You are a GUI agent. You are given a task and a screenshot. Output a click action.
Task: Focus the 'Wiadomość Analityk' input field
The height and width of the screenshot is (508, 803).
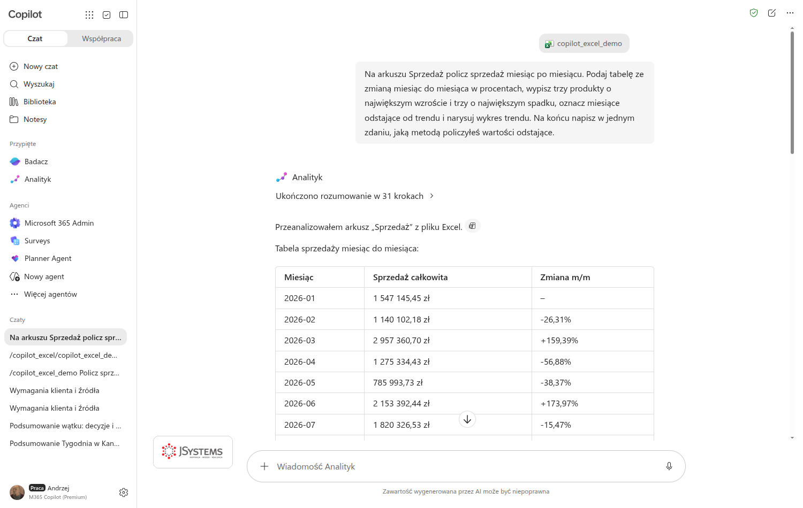(466, 466)
